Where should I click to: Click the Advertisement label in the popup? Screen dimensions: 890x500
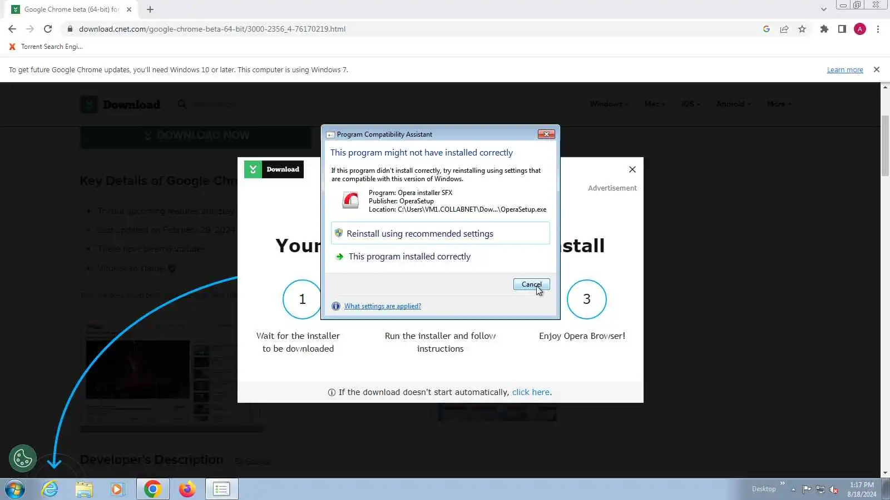pyautogui.click(x=612, y=188)
